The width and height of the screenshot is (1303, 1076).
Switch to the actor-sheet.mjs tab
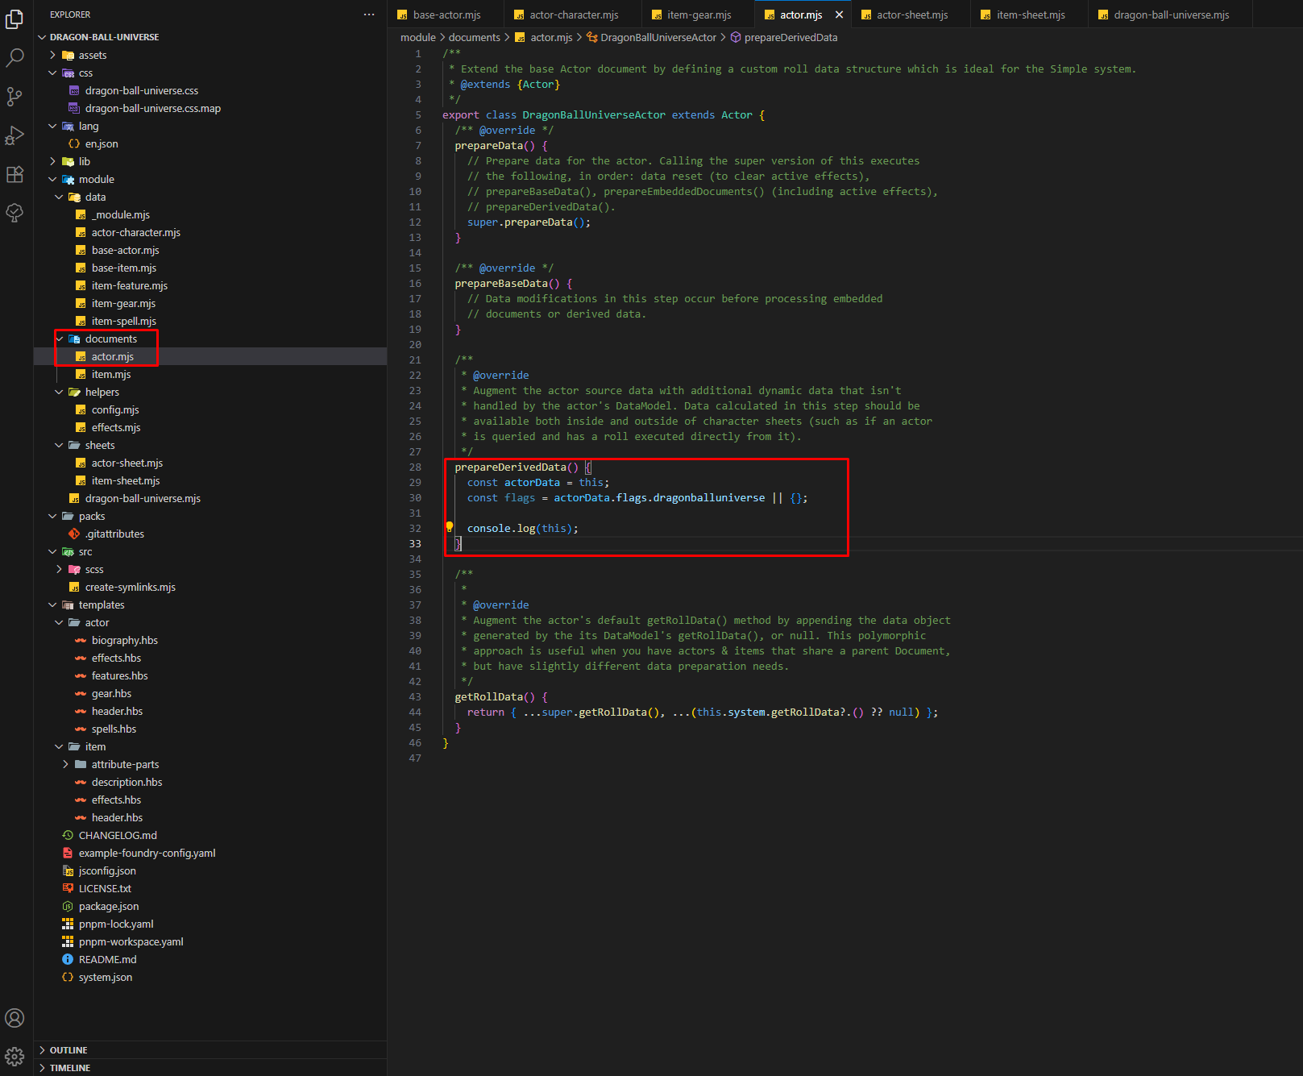[911, 15]
